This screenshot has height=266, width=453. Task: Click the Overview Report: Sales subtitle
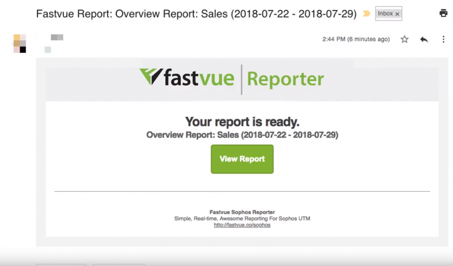coord(242,135)
